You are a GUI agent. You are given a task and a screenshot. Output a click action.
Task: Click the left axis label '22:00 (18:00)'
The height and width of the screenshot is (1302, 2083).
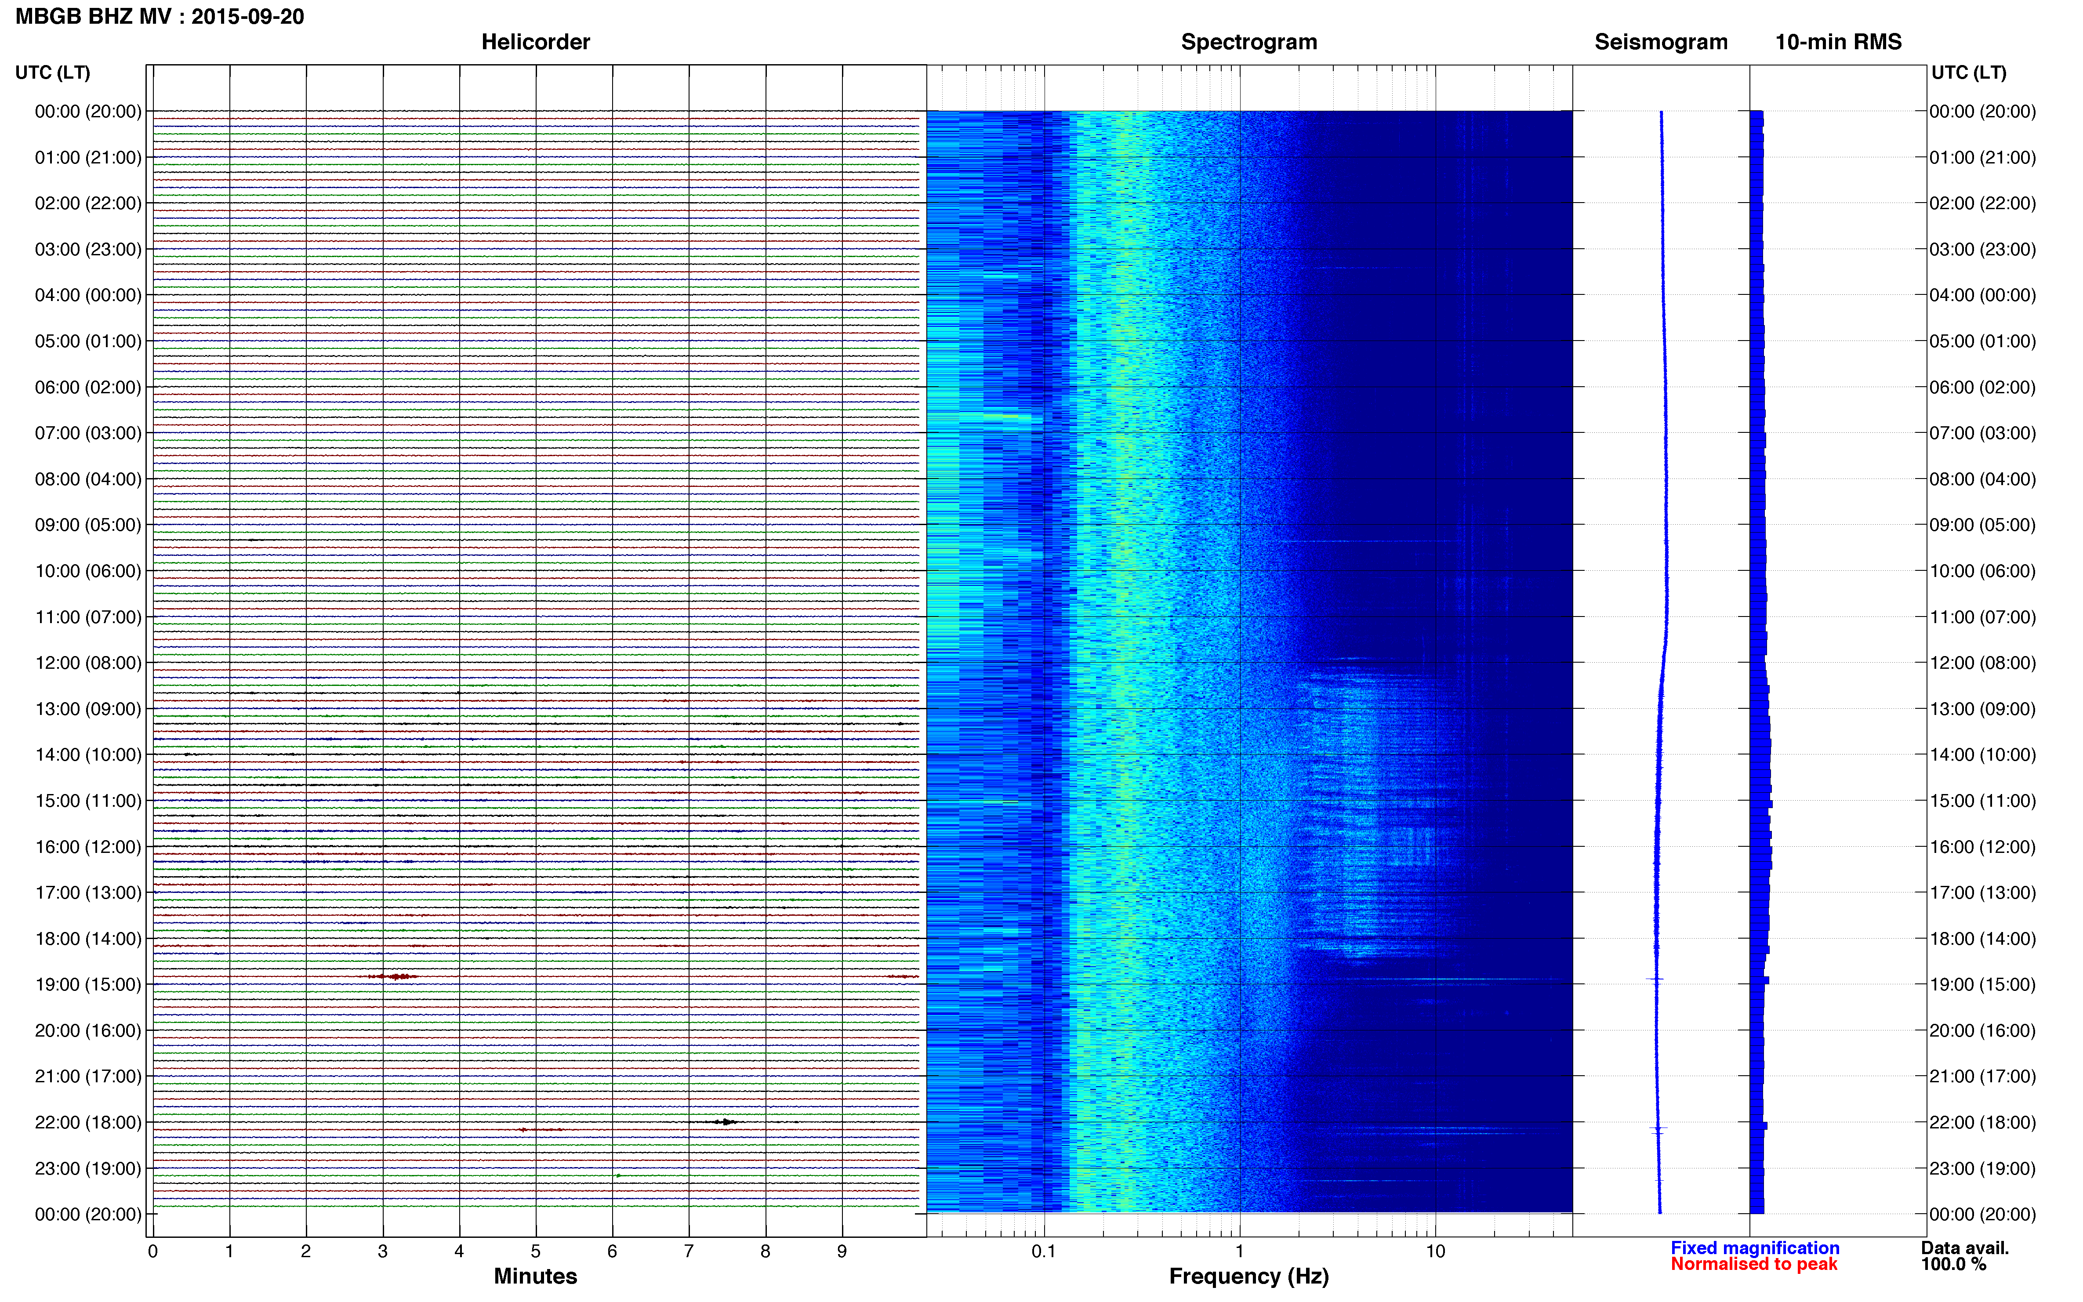[88, 1122]
